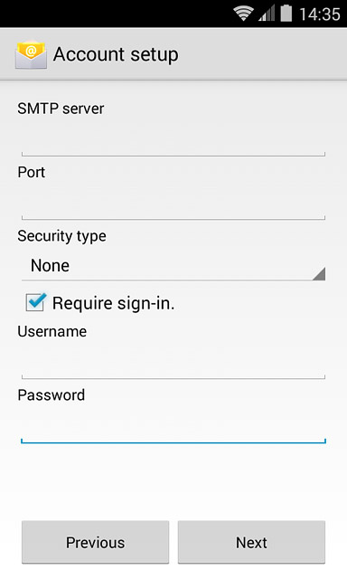Tap the Email app envelope icon
347x579 pixels.
click(31, 54)
